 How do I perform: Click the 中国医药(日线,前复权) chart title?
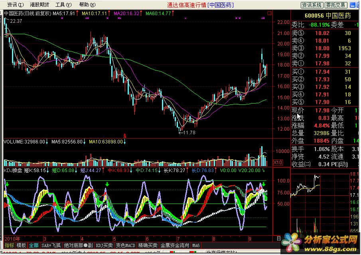28,13
